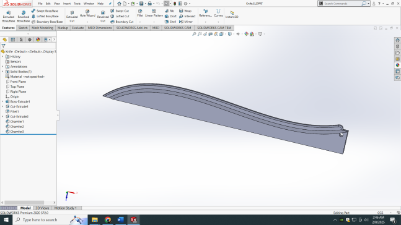
Task: Toggle Instant3D mode
Action: (x=232, y=15)
